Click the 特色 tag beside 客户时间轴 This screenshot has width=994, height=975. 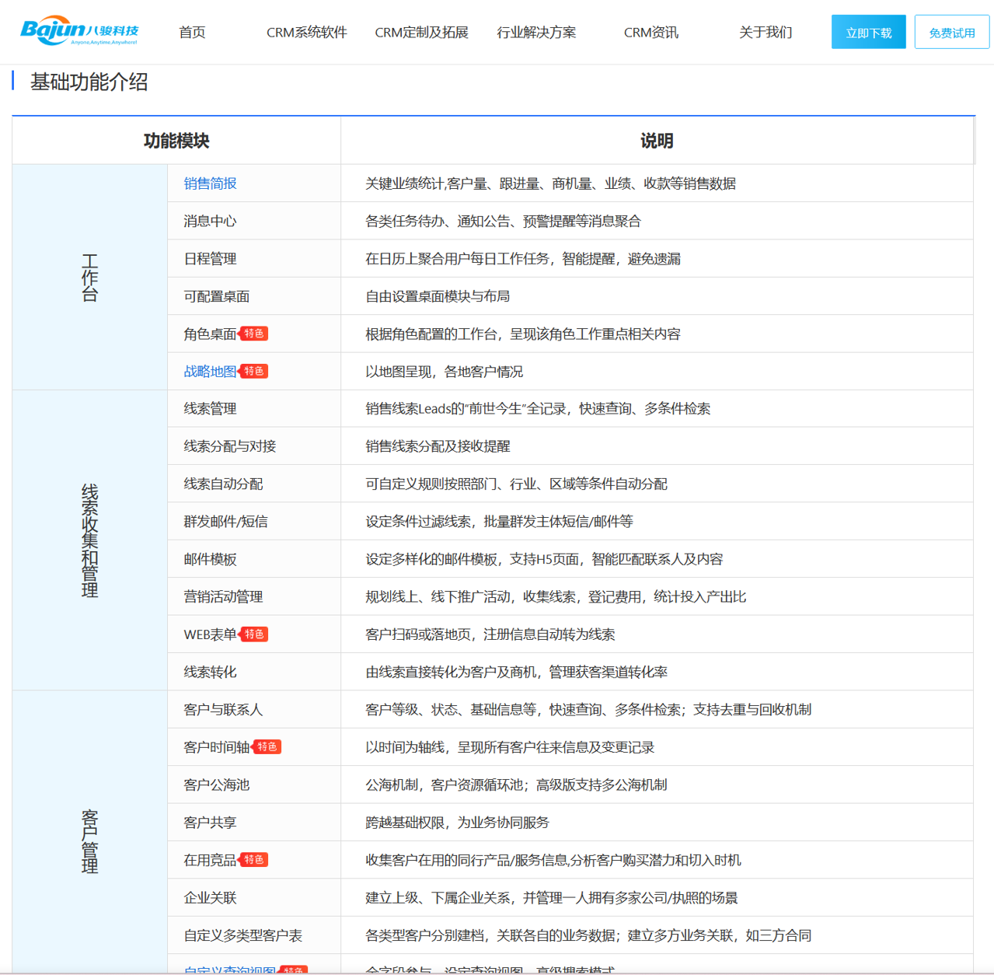tap(267, 747)
